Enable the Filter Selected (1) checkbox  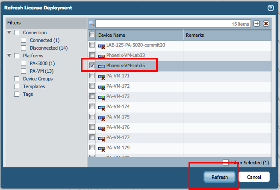[226, 162]
